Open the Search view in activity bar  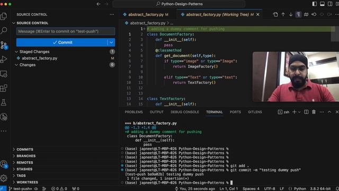[x=4, y=31]
